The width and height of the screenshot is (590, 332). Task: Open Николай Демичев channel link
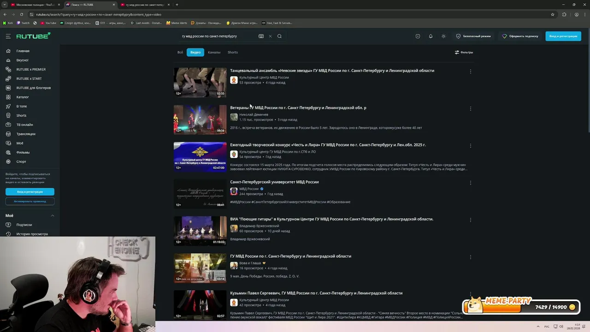(x=254, y=114)
